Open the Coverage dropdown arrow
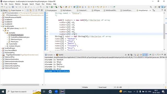 click(58, 7)
